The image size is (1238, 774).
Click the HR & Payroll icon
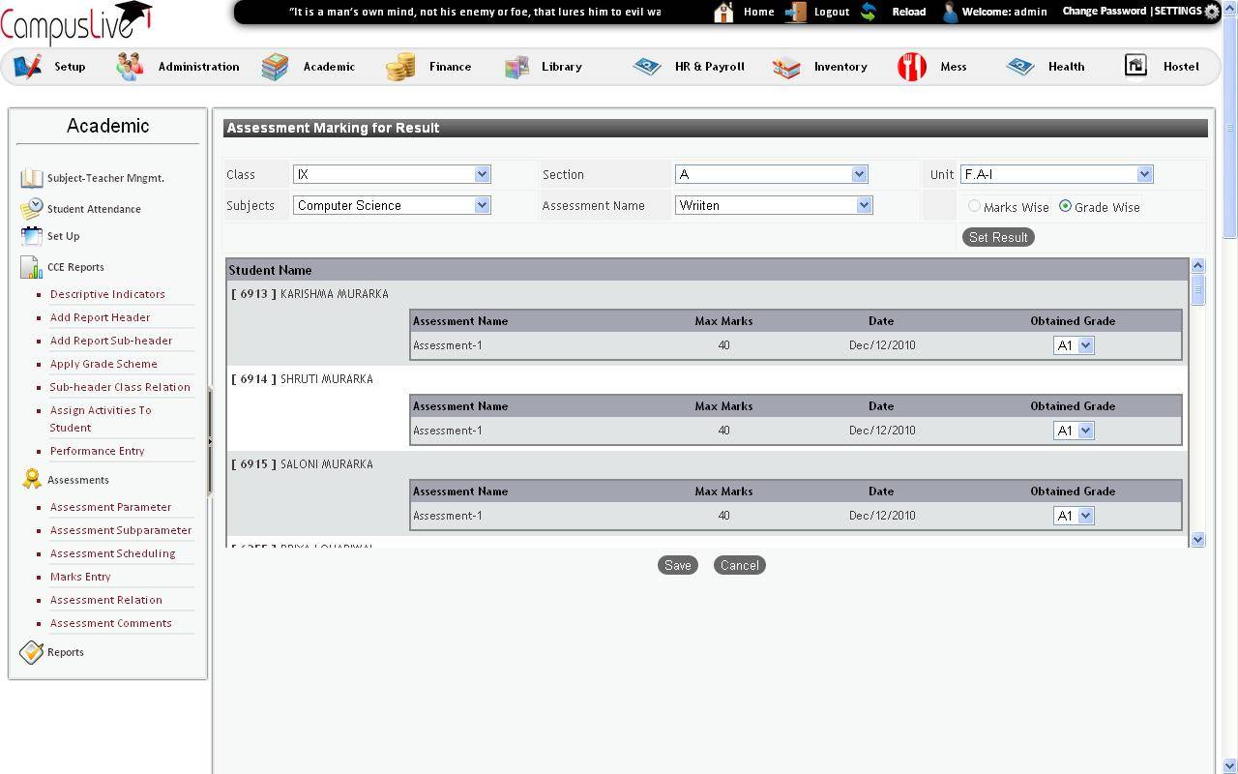[x=647, y=66]
